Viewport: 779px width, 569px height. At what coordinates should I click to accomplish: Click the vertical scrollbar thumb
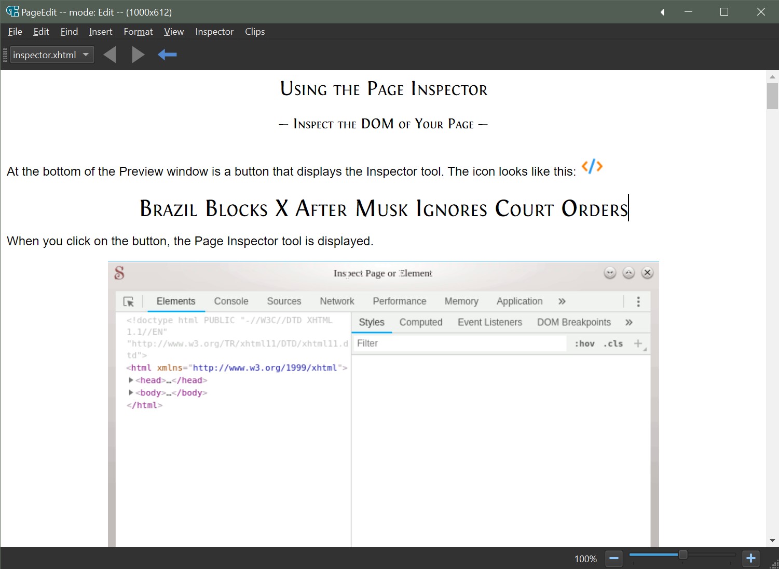pyautogui.click(x=772, y=96)
